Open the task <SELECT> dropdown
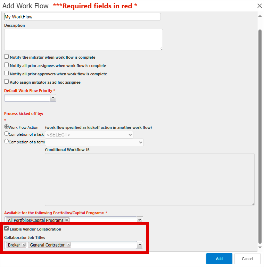 tap(89, 135)
